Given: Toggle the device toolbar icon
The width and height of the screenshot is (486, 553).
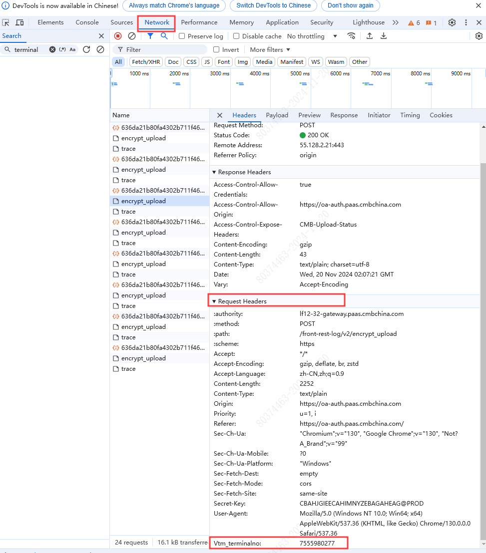Looking at the screenshot, I should 20,22.
